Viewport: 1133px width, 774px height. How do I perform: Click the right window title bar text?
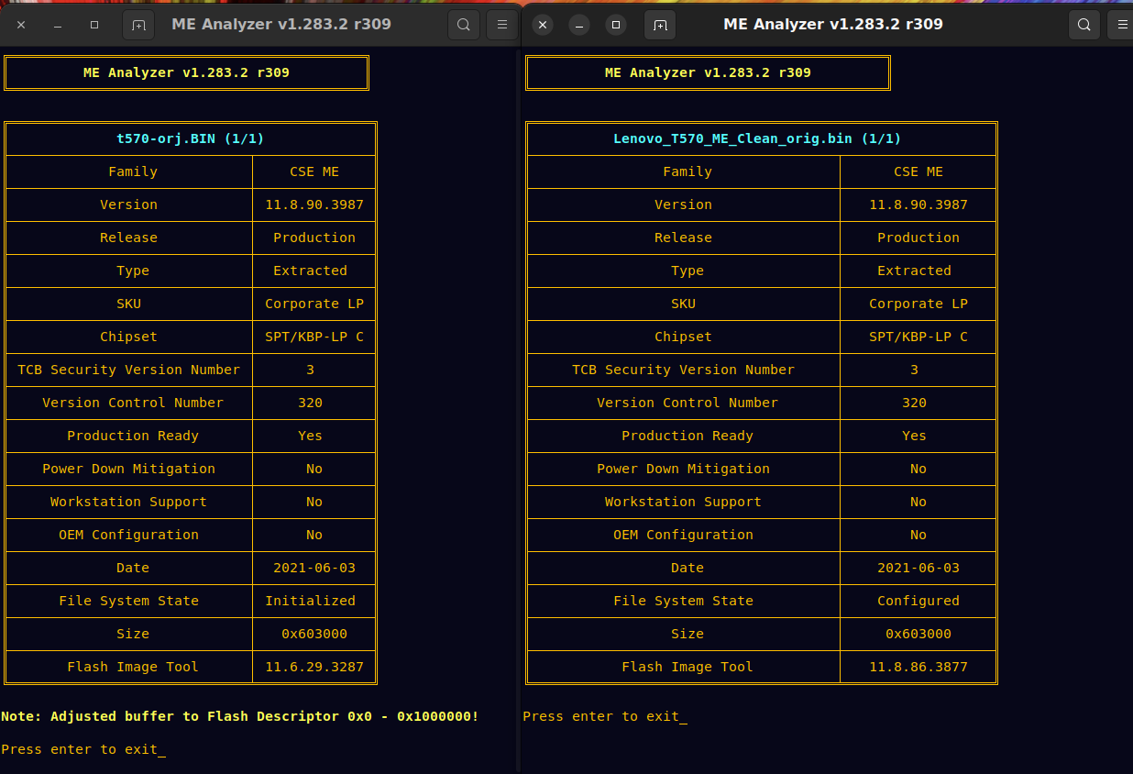(833, 25)
